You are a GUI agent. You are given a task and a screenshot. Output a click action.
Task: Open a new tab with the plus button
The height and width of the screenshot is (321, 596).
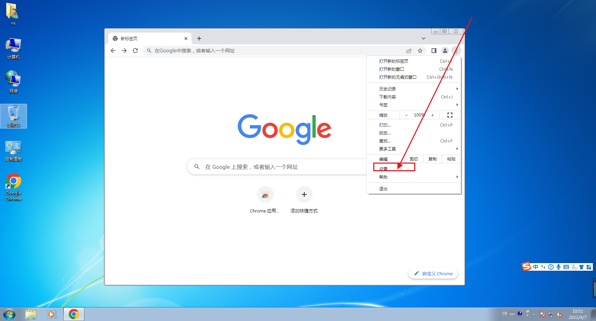(x=199, y=38)
